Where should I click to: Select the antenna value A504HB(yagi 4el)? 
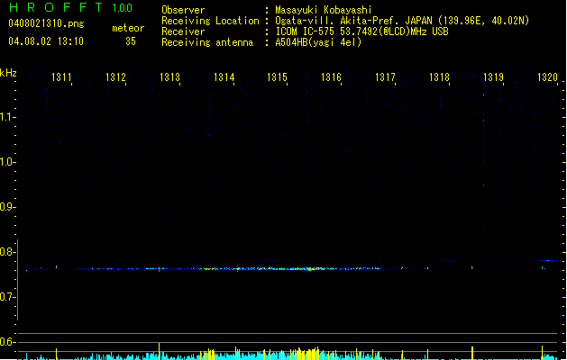(318, 42)
